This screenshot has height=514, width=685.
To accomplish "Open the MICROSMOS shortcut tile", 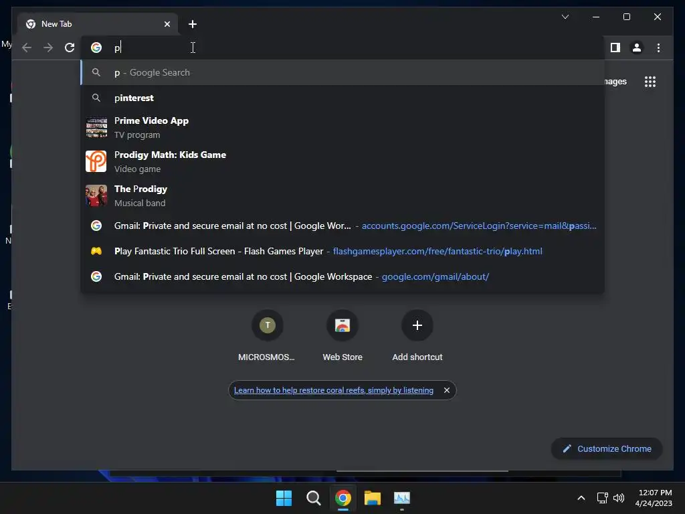I will click(267, 336).
